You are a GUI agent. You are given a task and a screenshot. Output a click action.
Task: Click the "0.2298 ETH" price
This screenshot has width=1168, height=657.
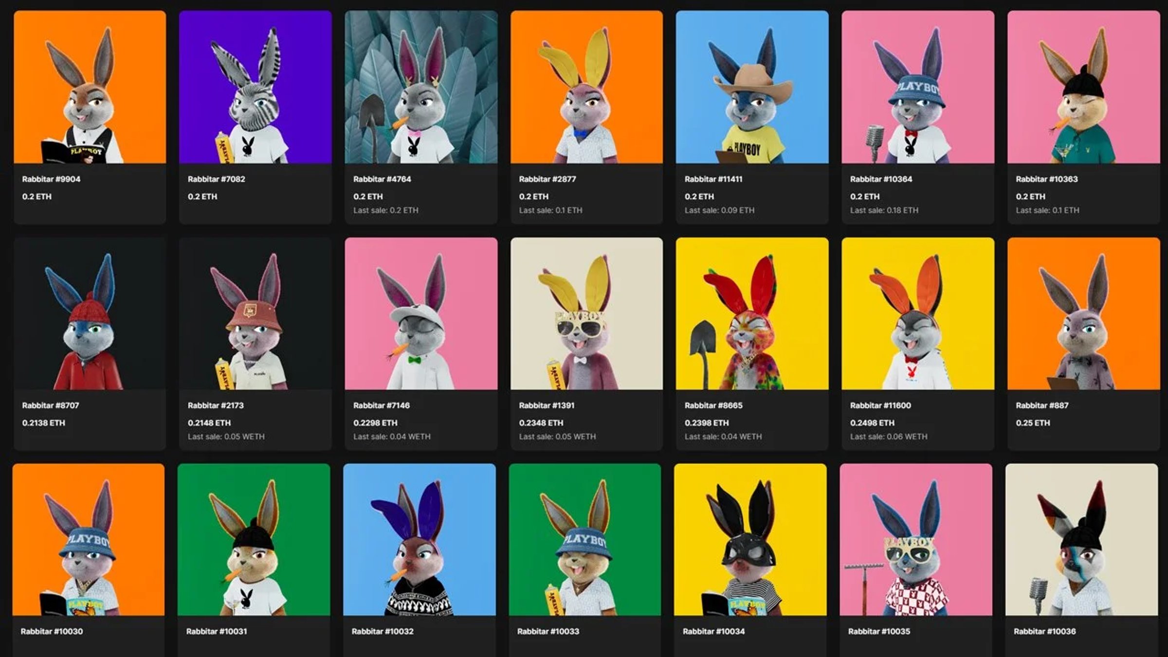(375, 423)
